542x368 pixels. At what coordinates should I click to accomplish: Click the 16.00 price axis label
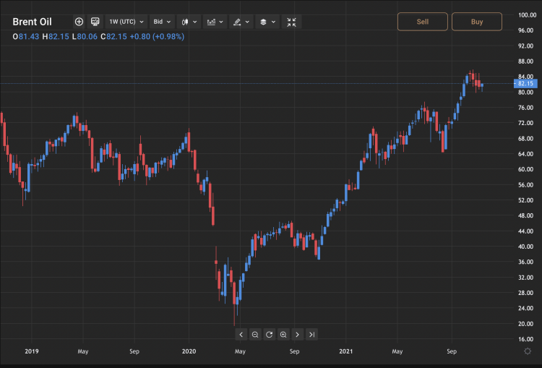[525, 339]
